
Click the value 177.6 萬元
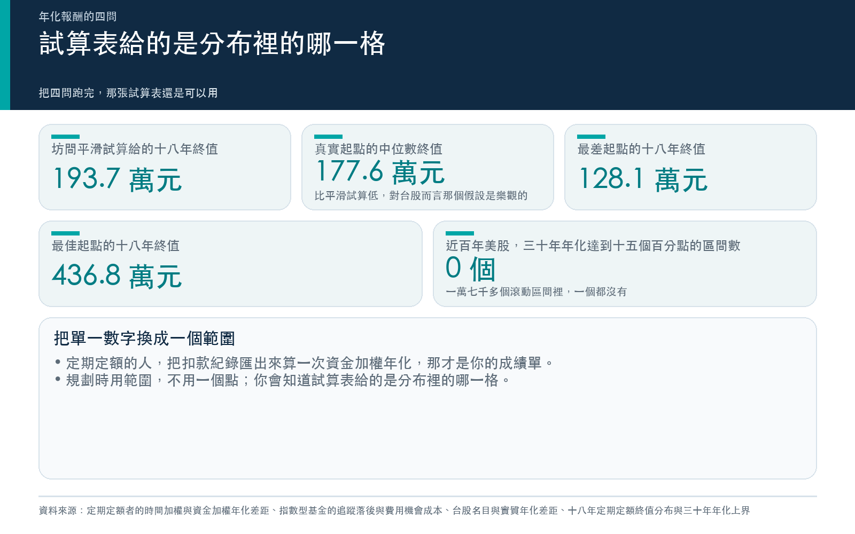click(x=380, y=172)
